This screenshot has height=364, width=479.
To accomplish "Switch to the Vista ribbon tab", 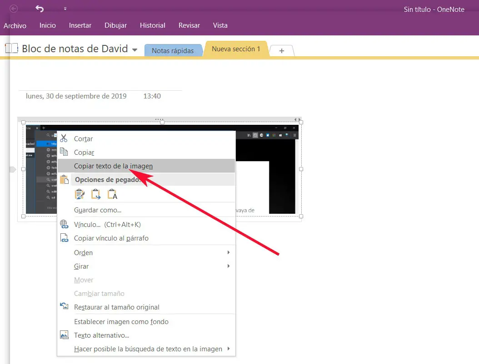I will click(x=220, y=25).
